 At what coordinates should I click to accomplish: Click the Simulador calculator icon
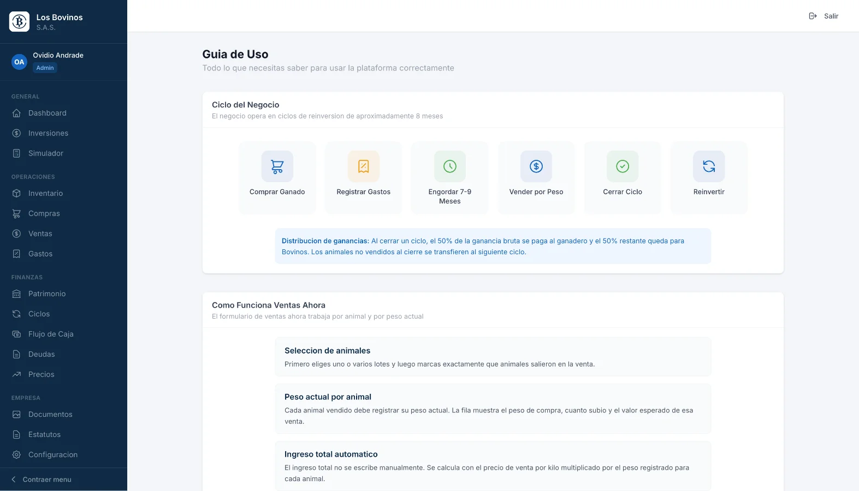(x=16, y=153)
